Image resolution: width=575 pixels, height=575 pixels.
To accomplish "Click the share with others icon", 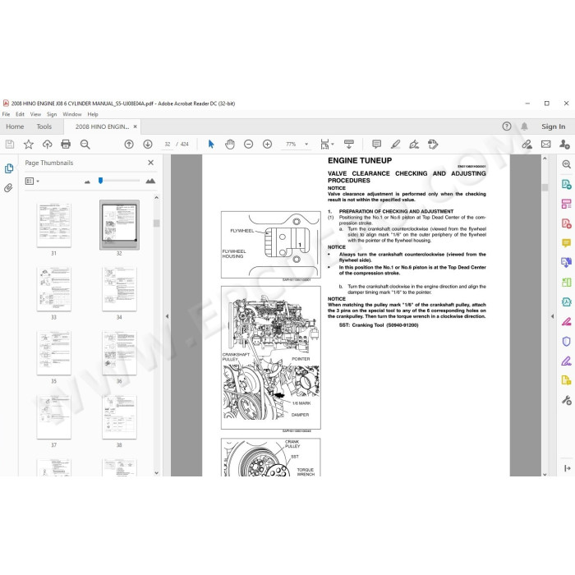I will point(564,144).
